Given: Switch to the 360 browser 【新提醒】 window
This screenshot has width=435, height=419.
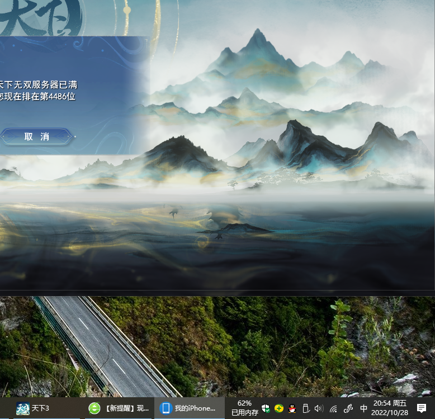Looking at the screenshot, I should coord(119,408).
